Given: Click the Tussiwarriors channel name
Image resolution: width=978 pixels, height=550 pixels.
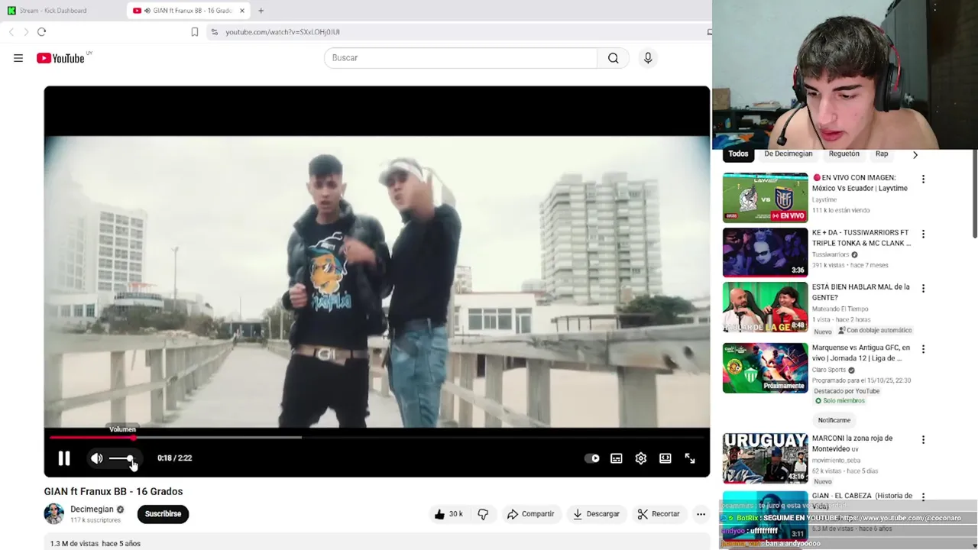Looking at the screenshot, I should point(831,254).
